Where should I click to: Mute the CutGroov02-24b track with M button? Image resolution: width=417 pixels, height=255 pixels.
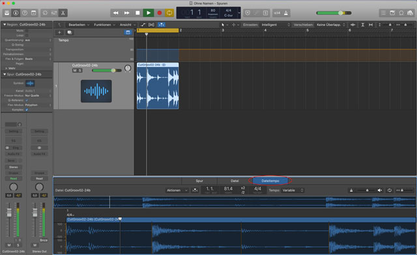pos(75,70)
